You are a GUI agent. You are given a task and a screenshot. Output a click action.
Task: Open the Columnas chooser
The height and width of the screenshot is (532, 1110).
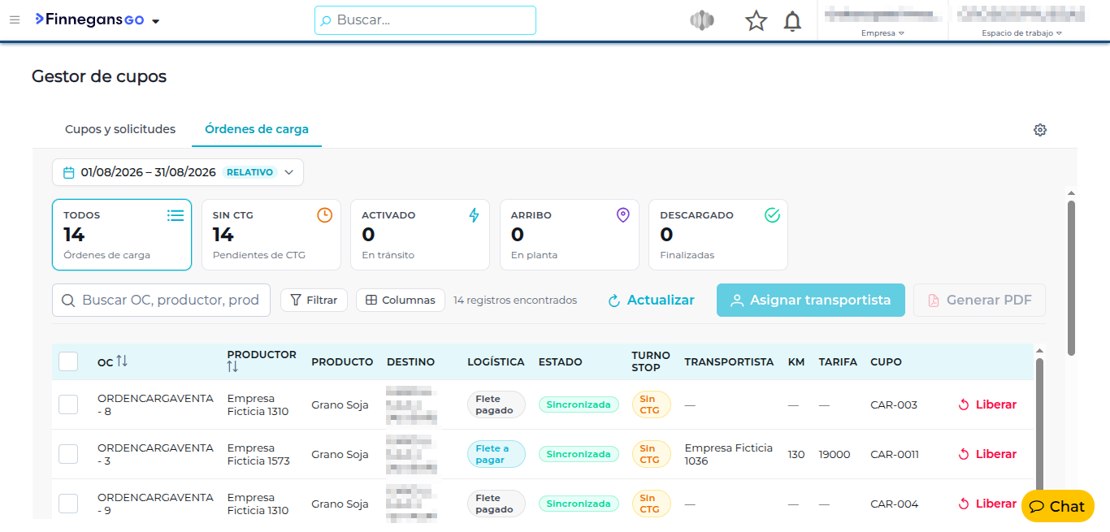click(x=401, y=300)
